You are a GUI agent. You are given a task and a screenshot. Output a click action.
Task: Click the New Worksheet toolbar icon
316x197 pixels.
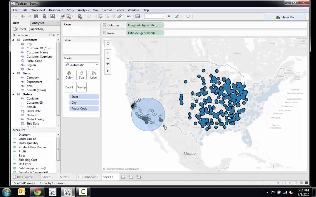pyautogui.click(x=53, y=16)
